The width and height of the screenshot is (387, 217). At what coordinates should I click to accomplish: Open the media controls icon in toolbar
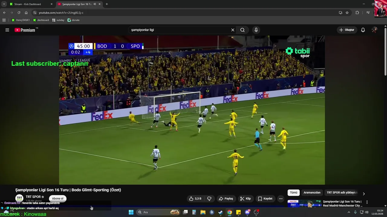click(368, 13)
